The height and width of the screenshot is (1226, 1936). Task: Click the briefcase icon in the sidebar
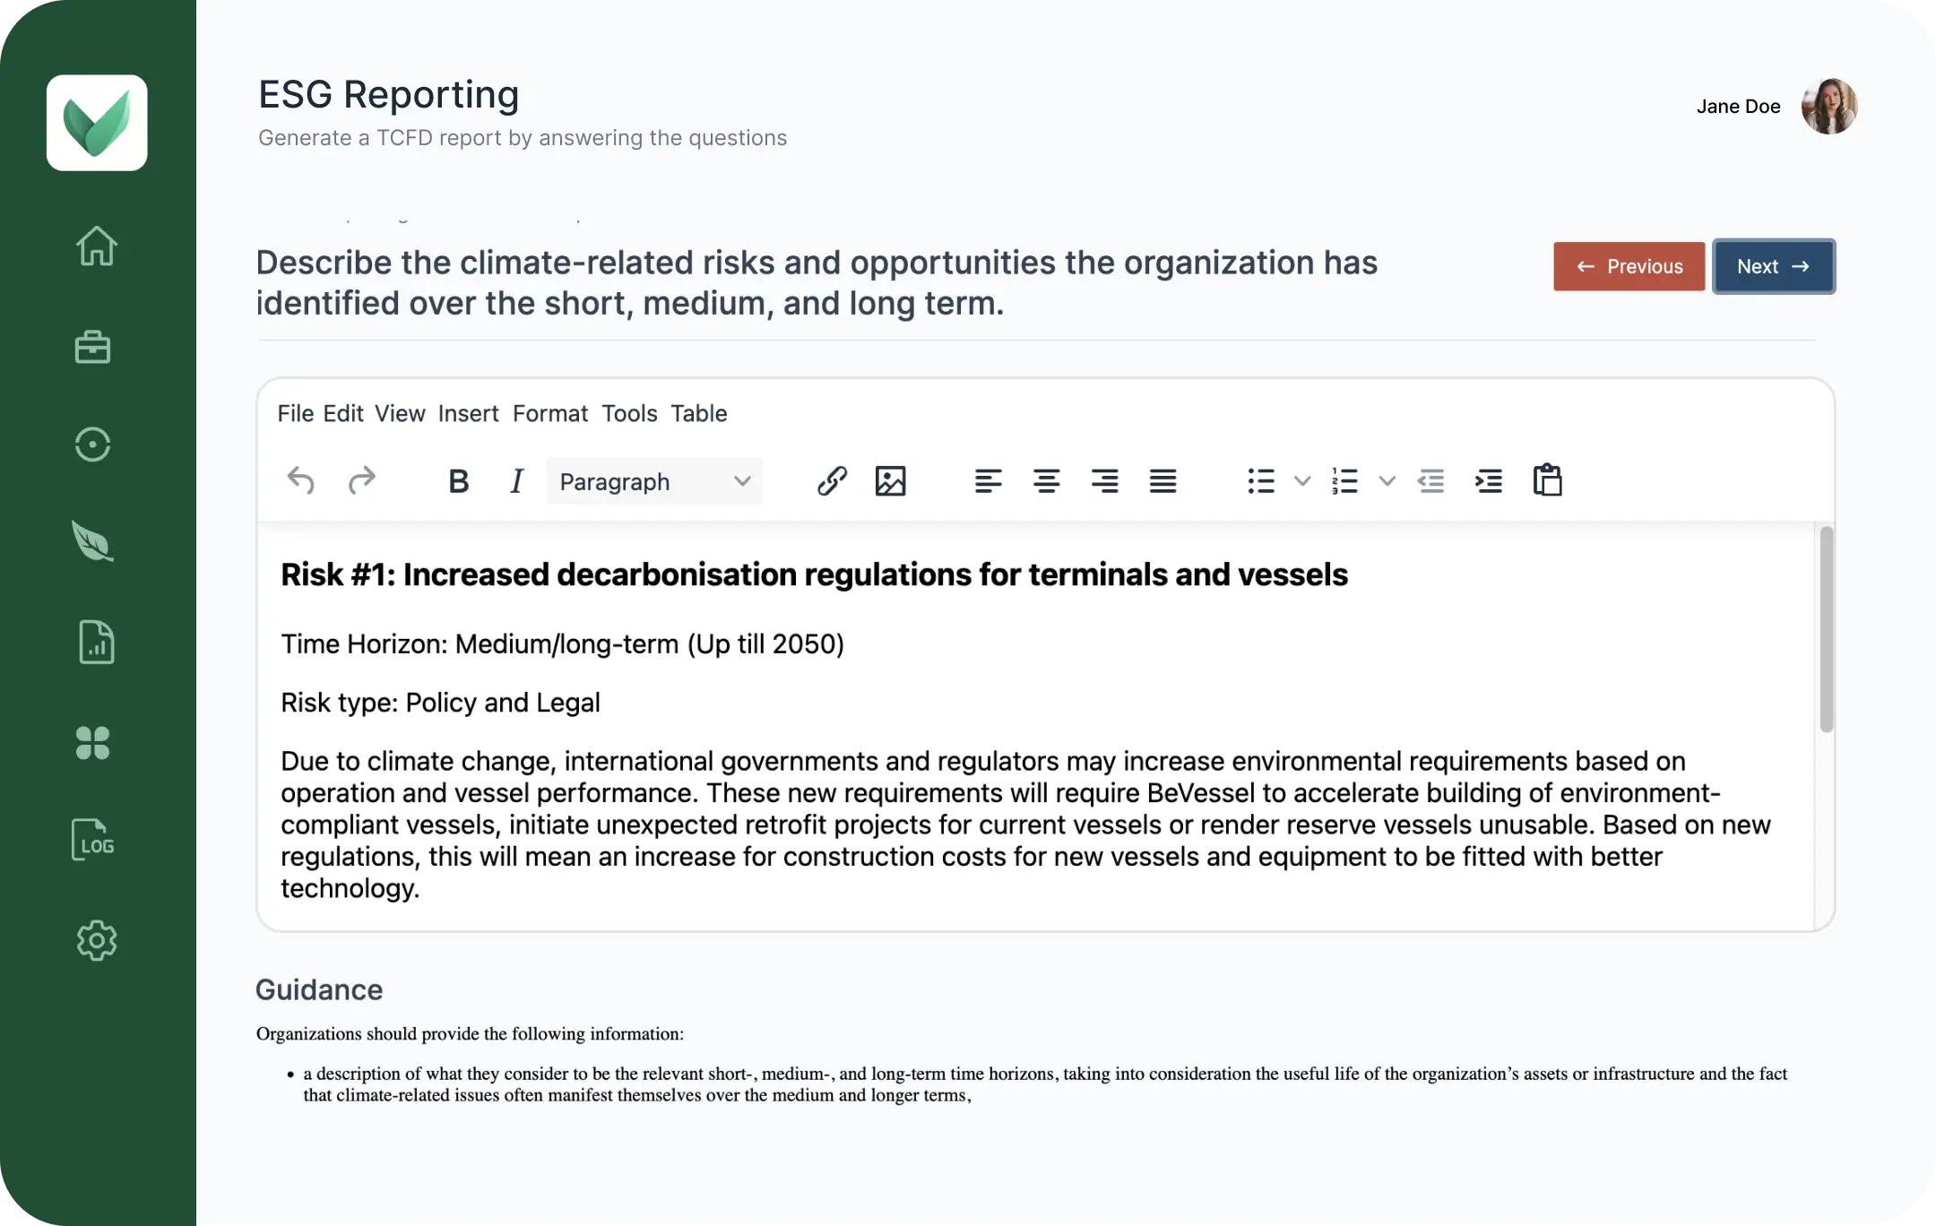(95, 347)
